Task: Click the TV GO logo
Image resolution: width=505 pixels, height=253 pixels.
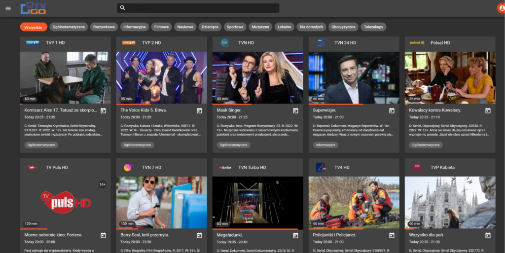Action: point(33,8)
